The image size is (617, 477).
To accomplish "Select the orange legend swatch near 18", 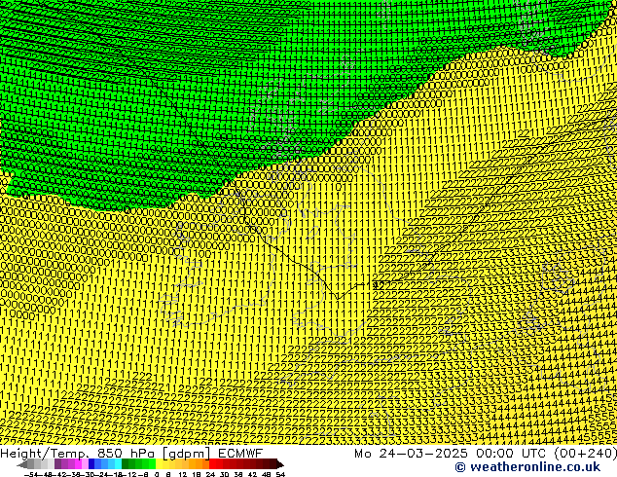I will coord(200,463).
